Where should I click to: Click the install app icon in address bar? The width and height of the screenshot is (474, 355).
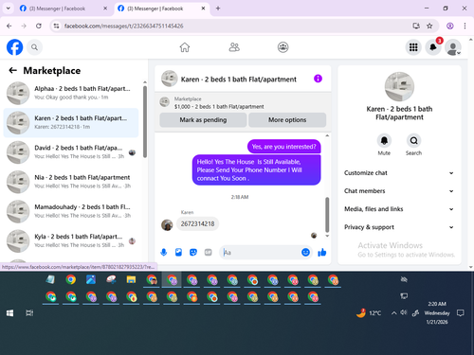coord(416,26)
